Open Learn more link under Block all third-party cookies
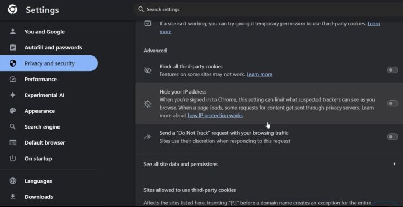 [260, 74]
